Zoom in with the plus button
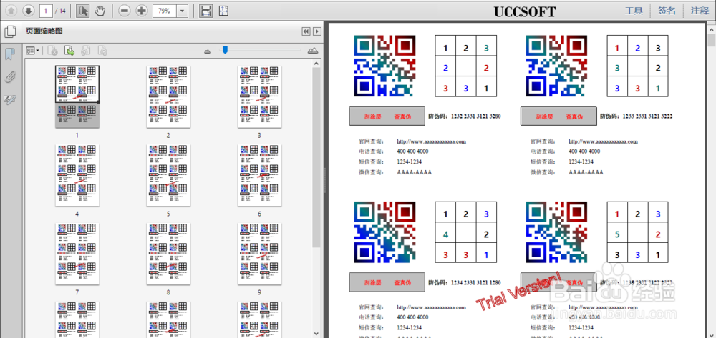The width and height of the screenshot is (716, 338). coord(142,11)
